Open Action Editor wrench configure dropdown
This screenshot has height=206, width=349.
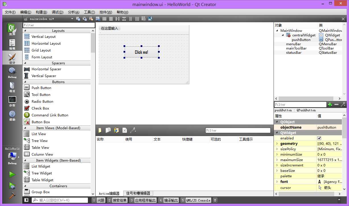(133, 130)
